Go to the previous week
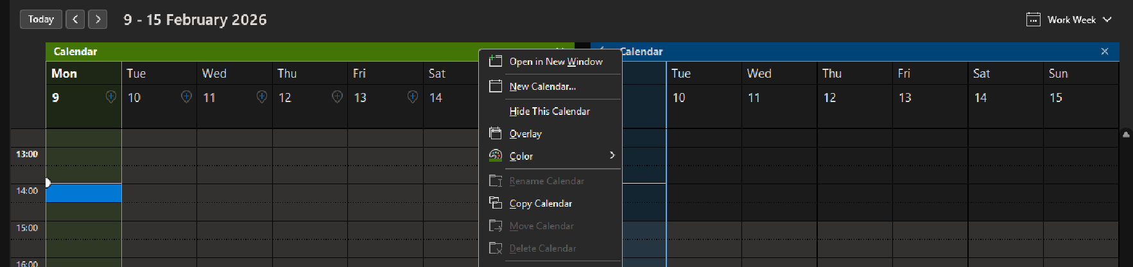1133x267 pixels. click(75, 19)
